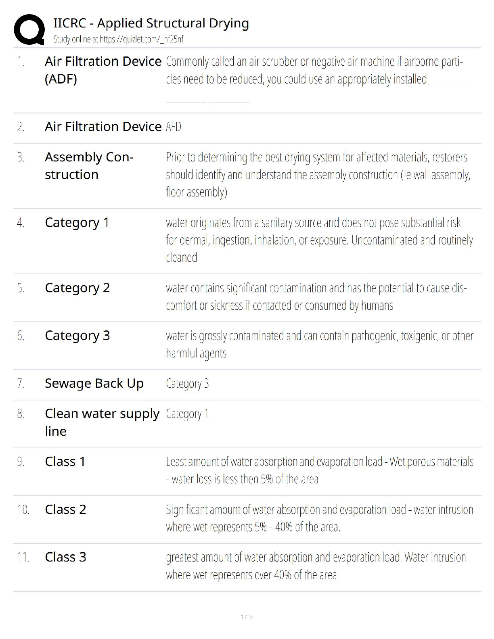Click the AFD definition text
494x639 pixels.
174,127
